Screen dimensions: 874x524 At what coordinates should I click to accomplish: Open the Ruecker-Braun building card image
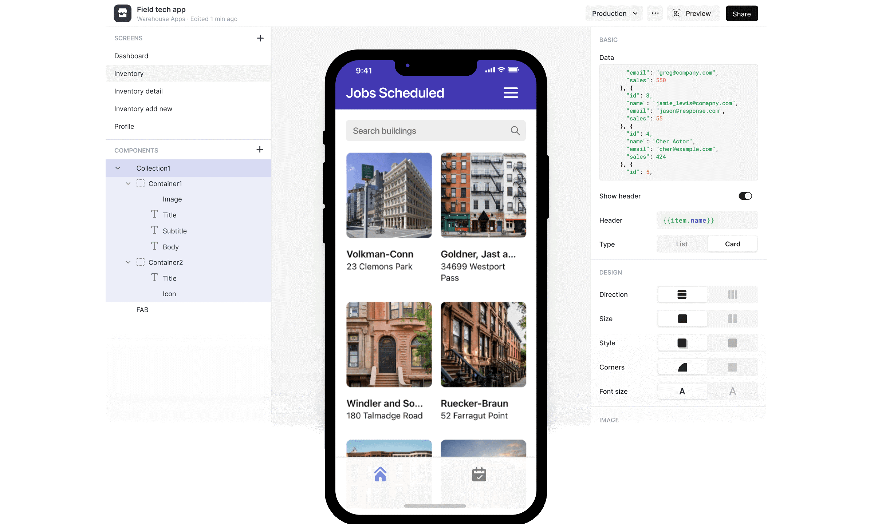(483, 345)
